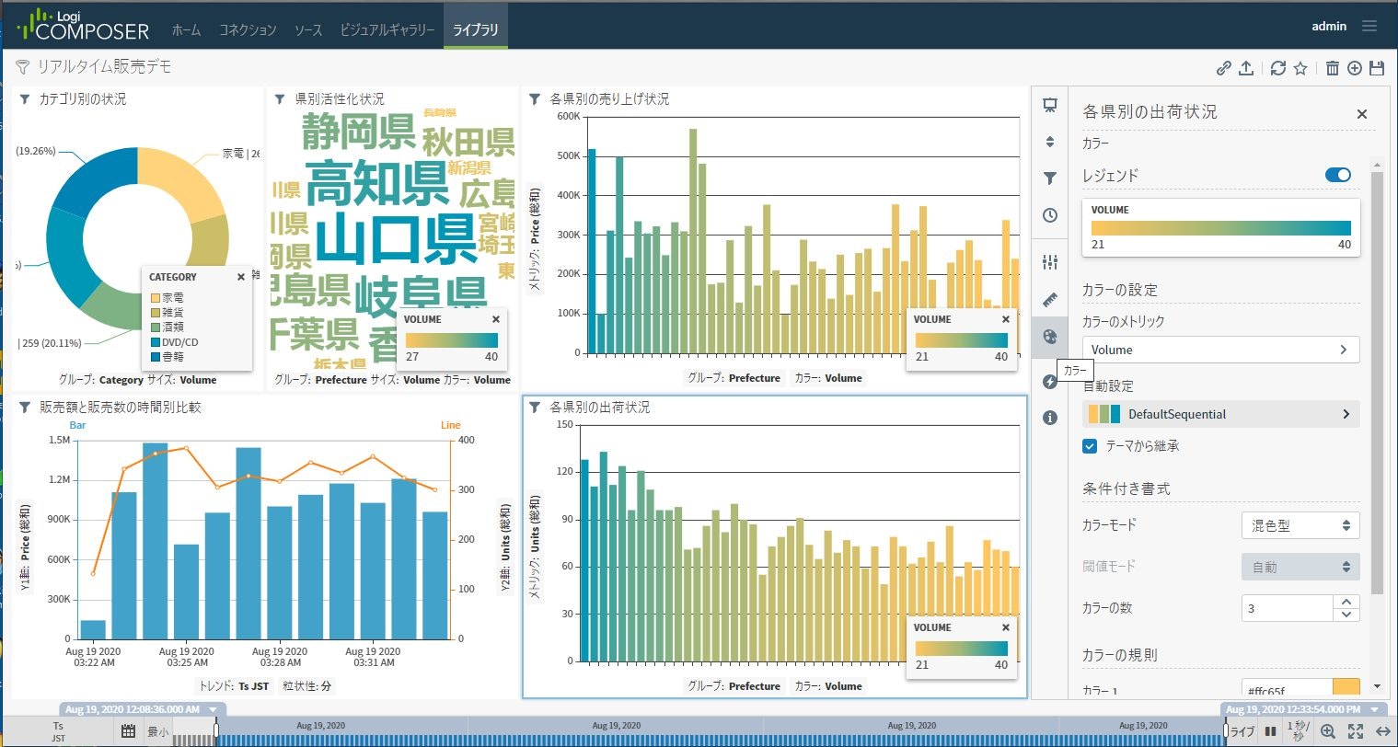Click the time bar expand-arrows icon
This screenshot has height=747, width=1398.
1356,731
